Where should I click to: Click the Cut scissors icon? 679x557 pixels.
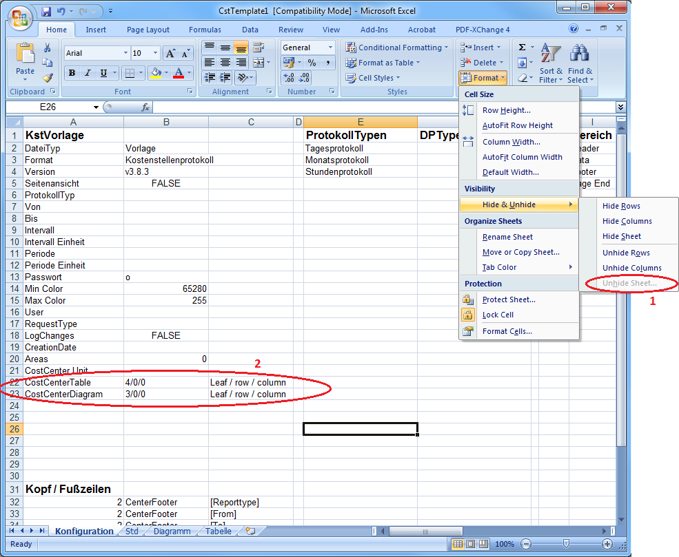pos(48,48)
